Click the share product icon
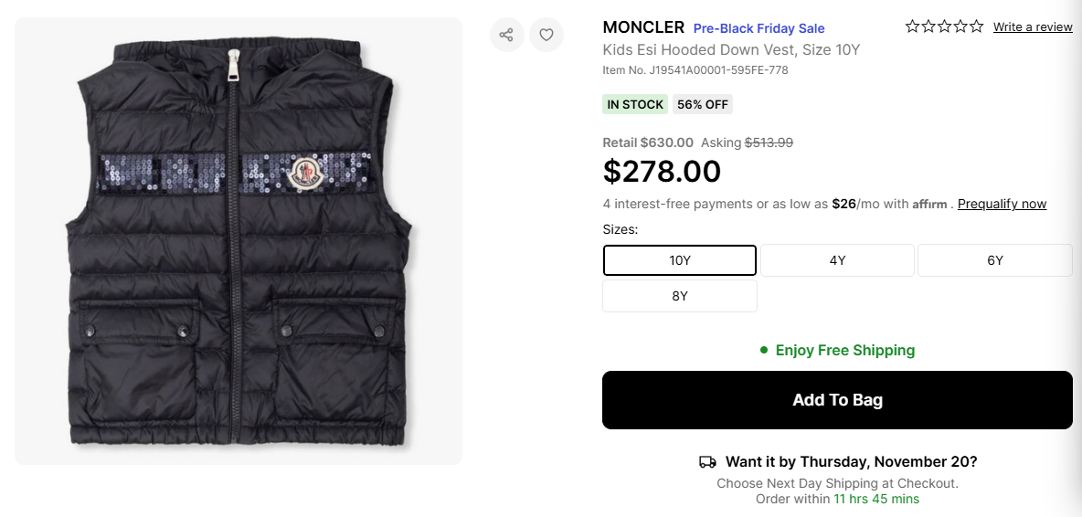This screenshot has width=1082, height=517. point(506,35)
